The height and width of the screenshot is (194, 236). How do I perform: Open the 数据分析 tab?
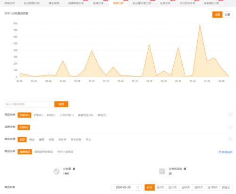tap(9, 3)
